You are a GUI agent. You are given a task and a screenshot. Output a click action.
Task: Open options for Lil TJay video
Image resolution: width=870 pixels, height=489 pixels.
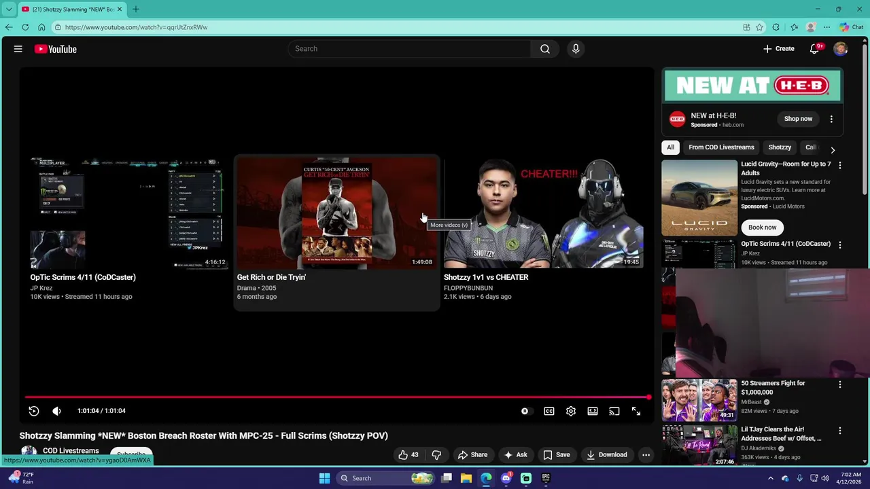pyautogui.click(x=840, y=431)
